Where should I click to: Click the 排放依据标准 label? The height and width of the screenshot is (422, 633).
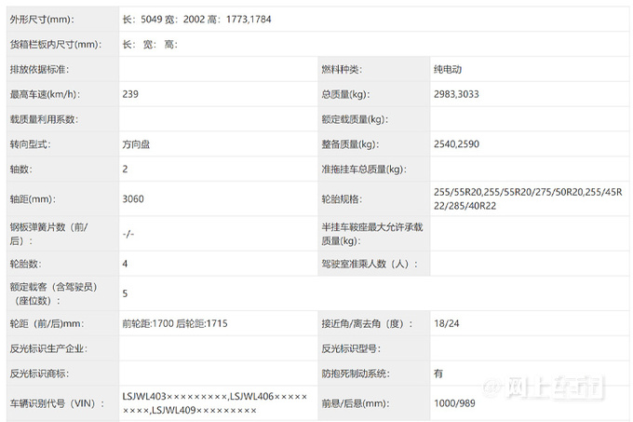point(39,70)
